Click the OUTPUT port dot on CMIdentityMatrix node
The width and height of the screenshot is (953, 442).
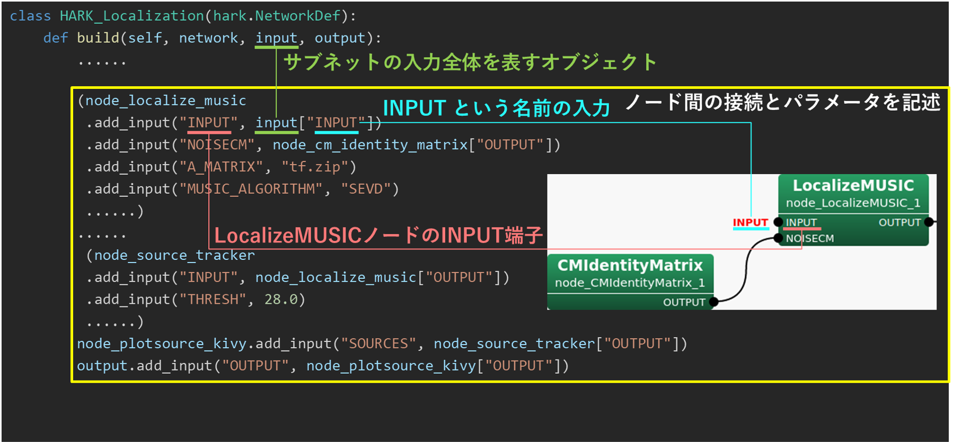[713, 302]
